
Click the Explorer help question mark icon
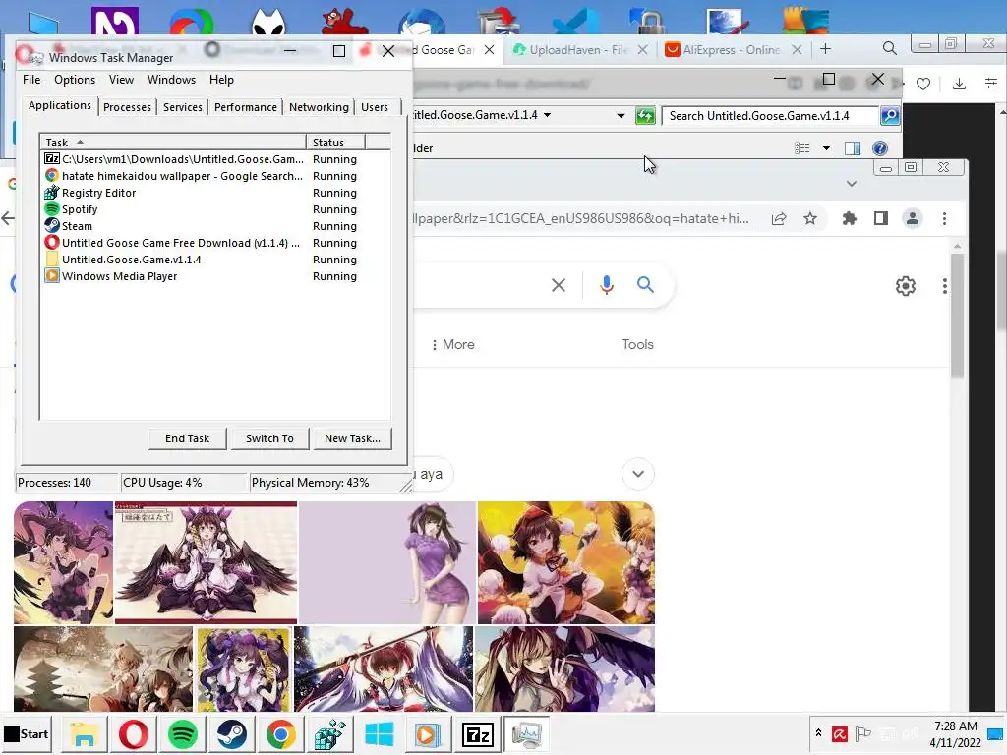(x=880, y=148)
